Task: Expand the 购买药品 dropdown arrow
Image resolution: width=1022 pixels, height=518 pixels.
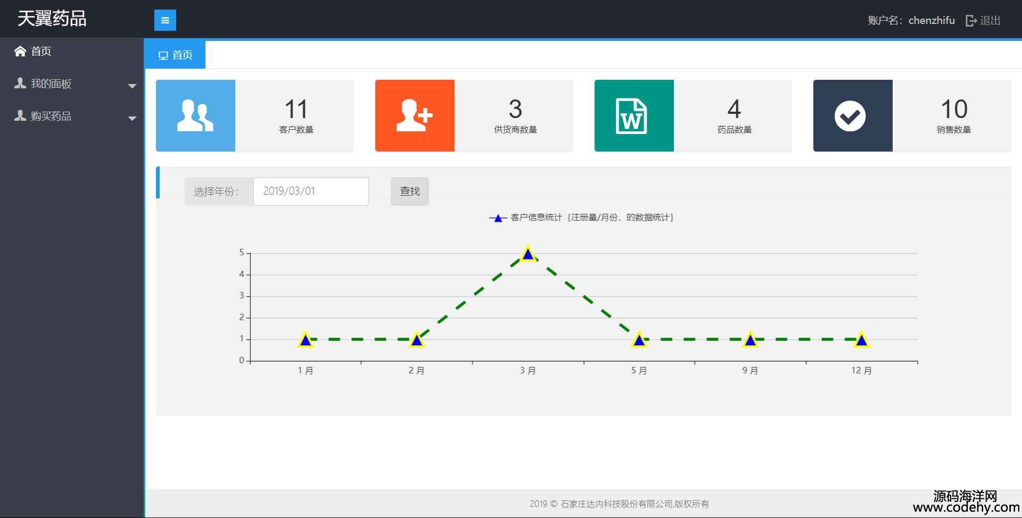Action: (x=132, y=118)
